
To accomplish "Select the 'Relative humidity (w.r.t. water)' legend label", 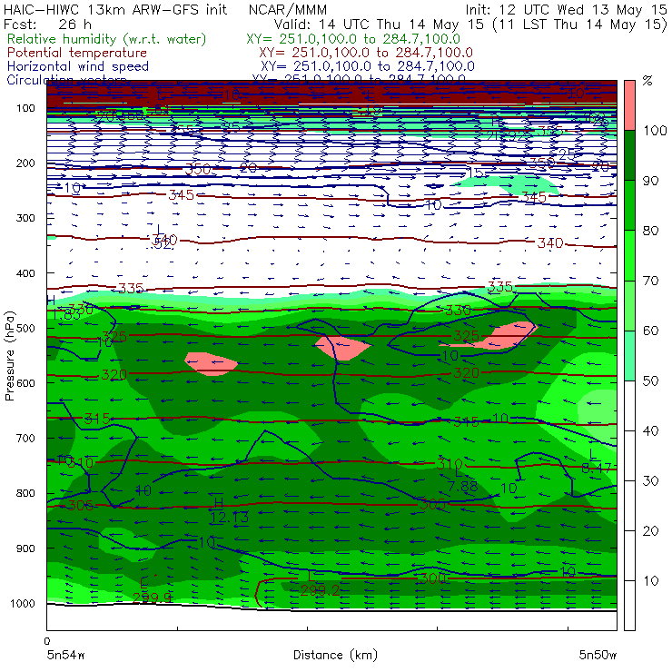I will pos(106,39).
